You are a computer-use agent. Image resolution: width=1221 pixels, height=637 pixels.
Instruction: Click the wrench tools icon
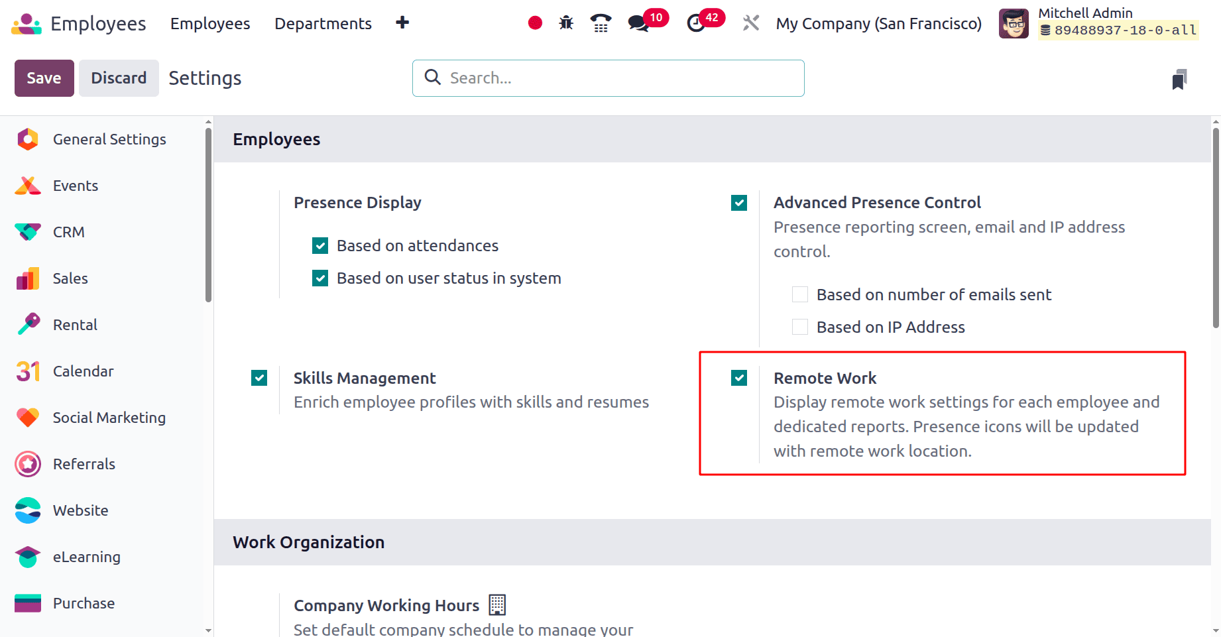coord(751,23)
